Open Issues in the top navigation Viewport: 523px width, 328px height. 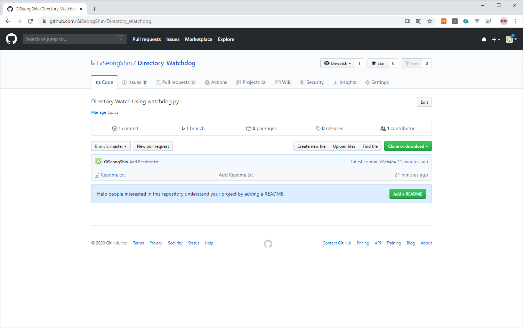(173, 39)
